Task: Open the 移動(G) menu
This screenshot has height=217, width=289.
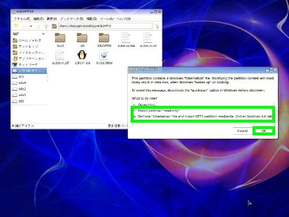Action: point(92,19)
